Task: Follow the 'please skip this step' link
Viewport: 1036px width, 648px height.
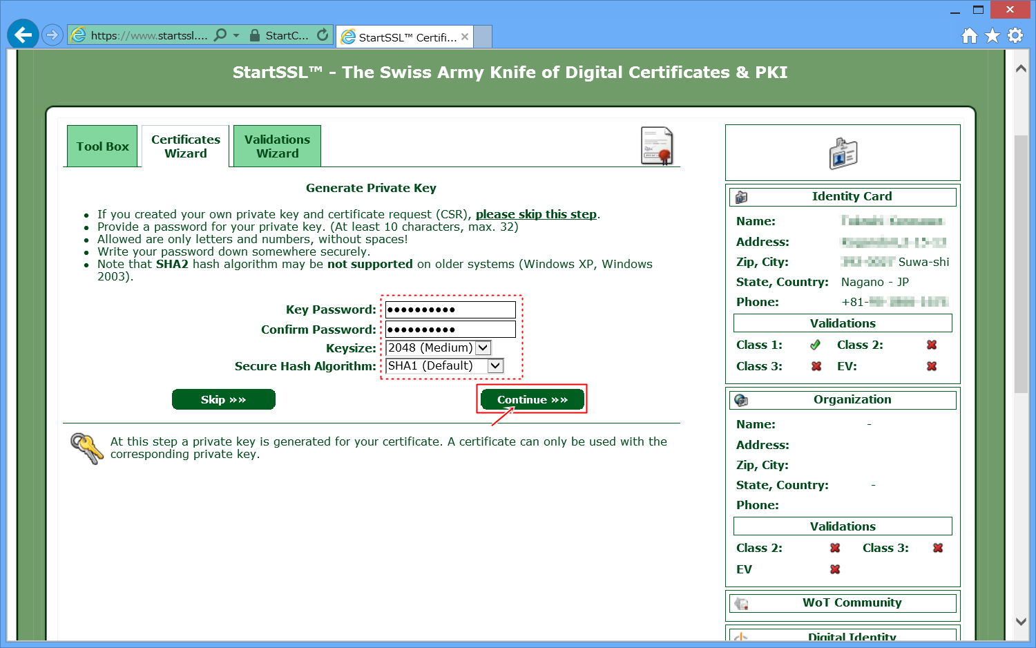Action: [x=536, y=214]
